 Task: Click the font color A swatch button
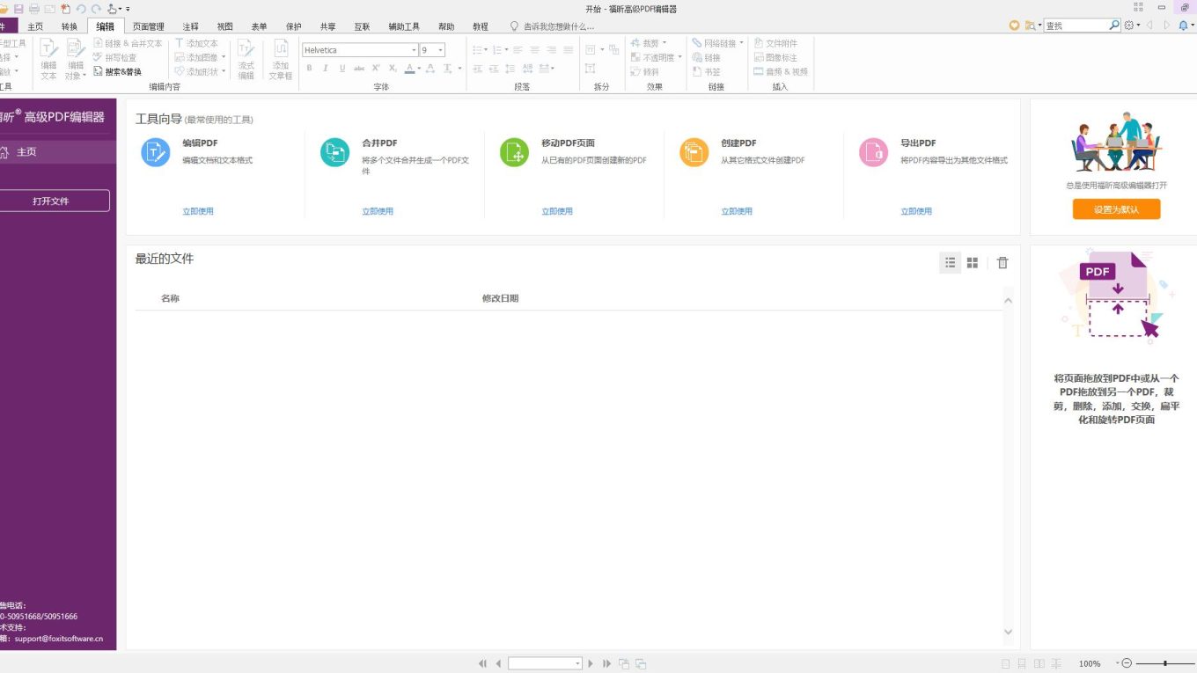[409, 68]
